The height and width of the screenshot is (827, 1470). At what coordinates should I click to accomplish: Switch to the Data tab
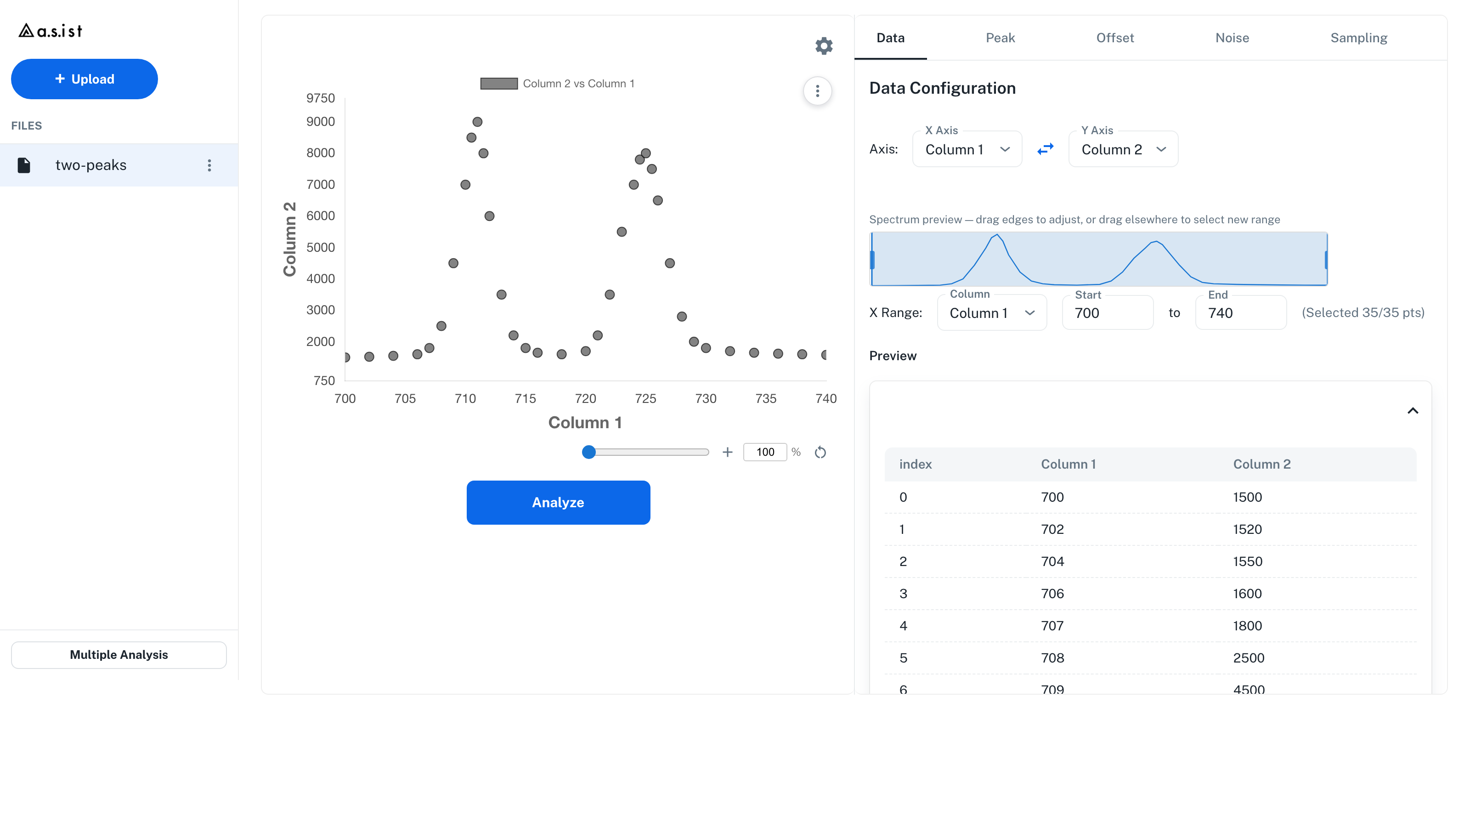[x=890, y=38]
